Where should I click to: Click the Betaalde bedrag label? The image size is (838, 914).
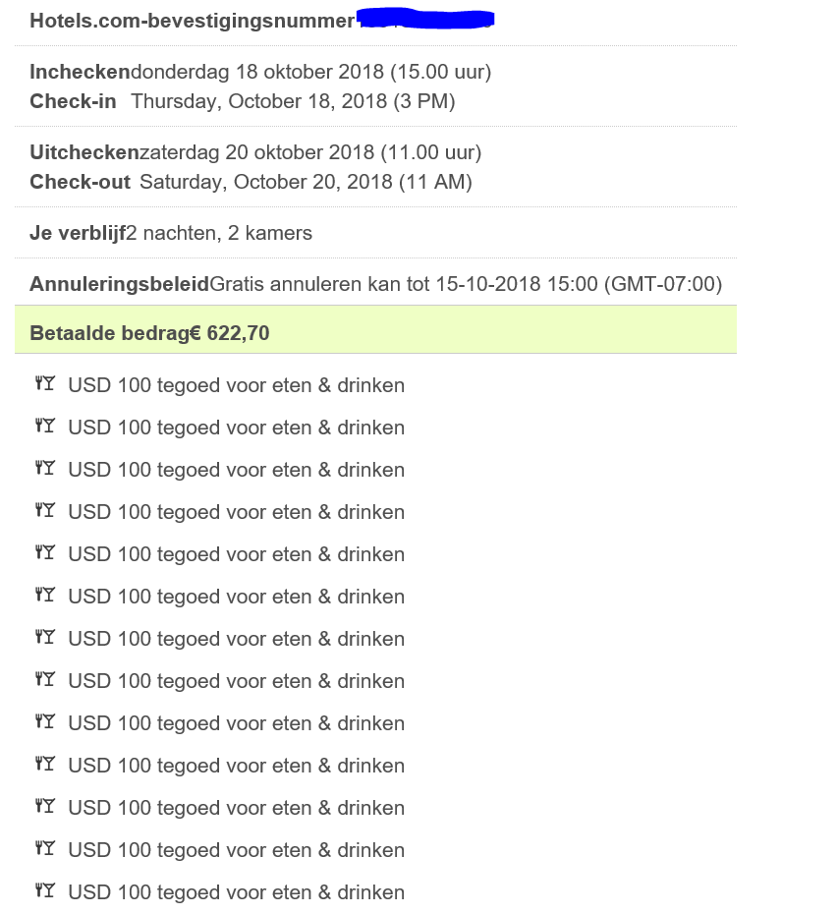109,333
